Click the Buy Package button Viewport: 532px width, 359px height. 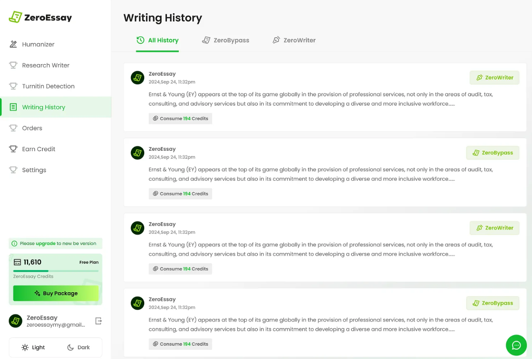tap(56, 293)
